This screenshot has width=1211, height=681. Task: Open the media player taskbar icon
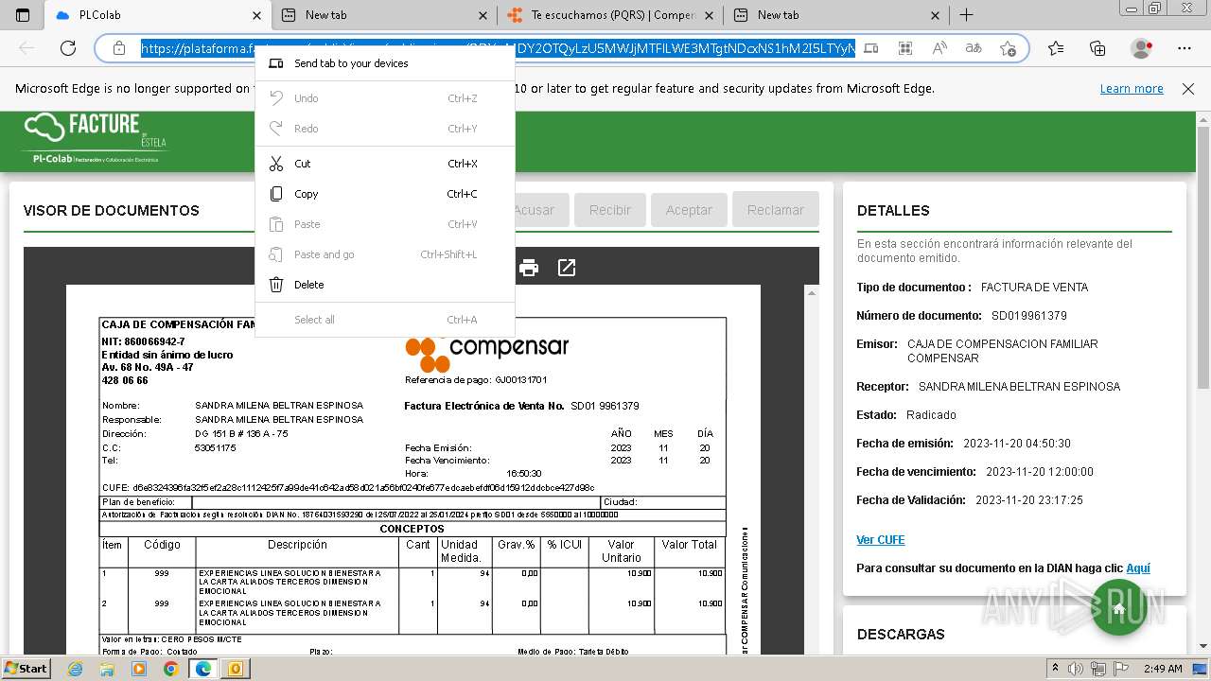[139, 669]
